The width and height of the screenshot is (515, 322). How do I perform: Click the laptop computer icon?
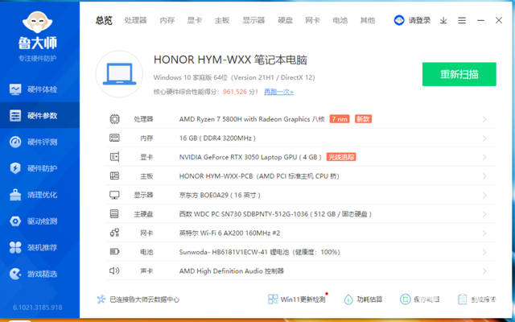119,74
